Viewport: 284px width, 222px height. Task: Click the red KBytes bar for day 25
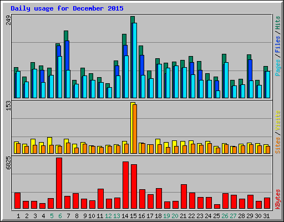217,206
